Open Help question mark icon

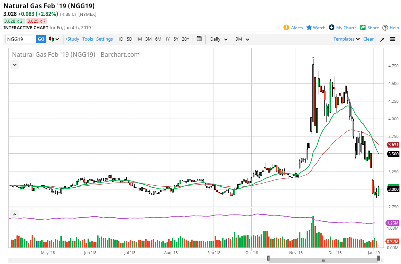click(385, 27)
